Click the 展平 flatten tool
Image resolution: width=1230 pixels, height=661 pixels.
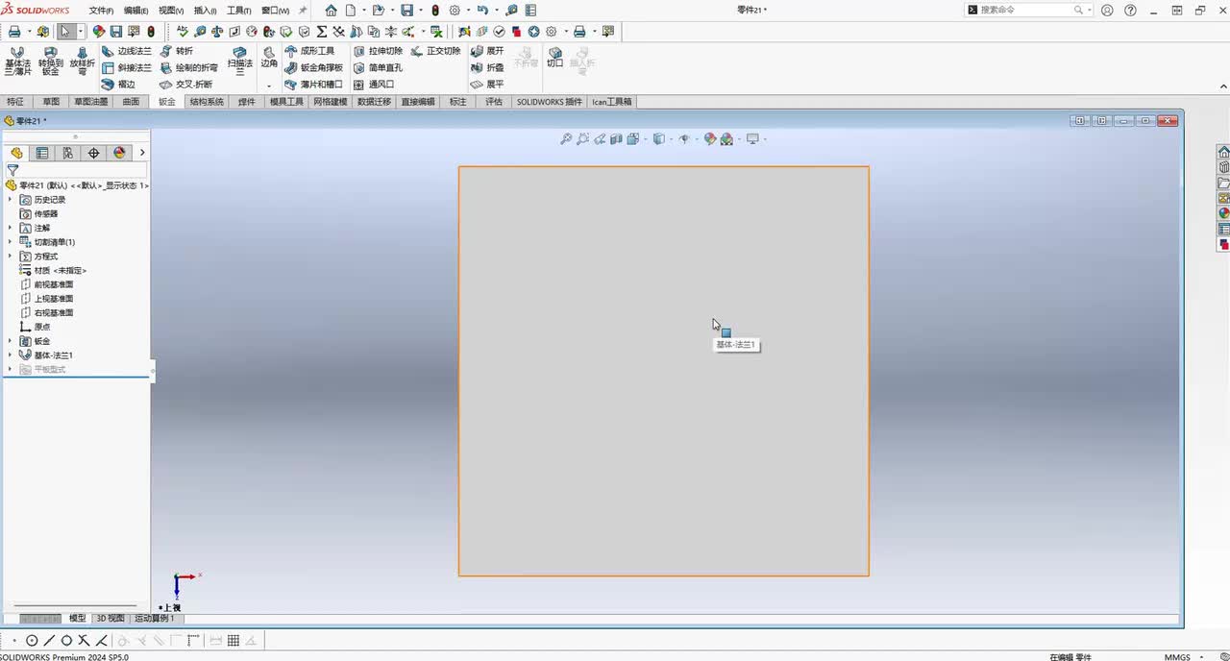487,85
